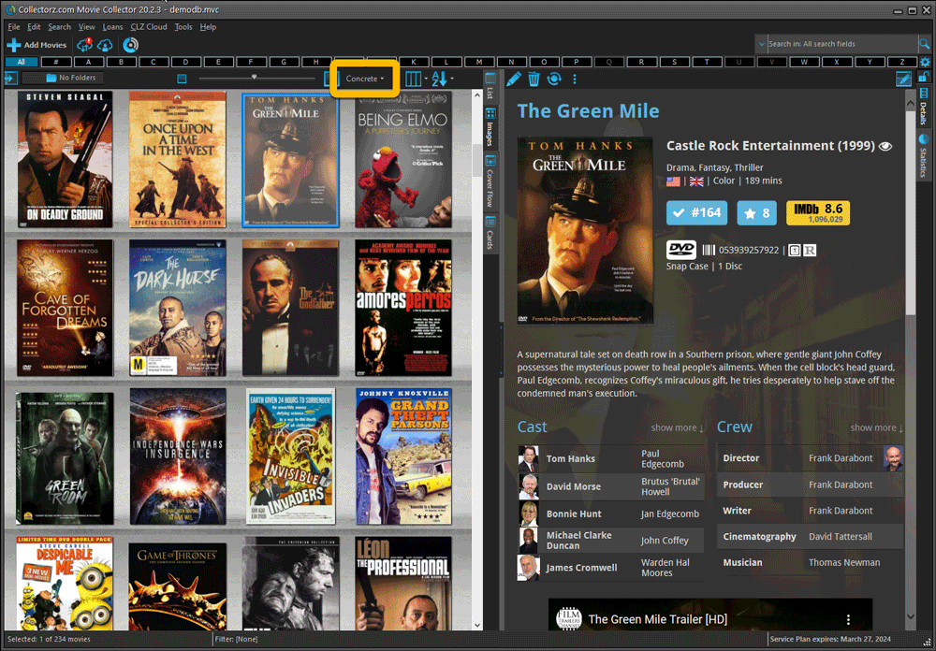Image resolution: width=936 pixels, height=651 pixels.
Task: Open the Concrete template dropdown
Action: pyautogui.click(x=364, y=79)
